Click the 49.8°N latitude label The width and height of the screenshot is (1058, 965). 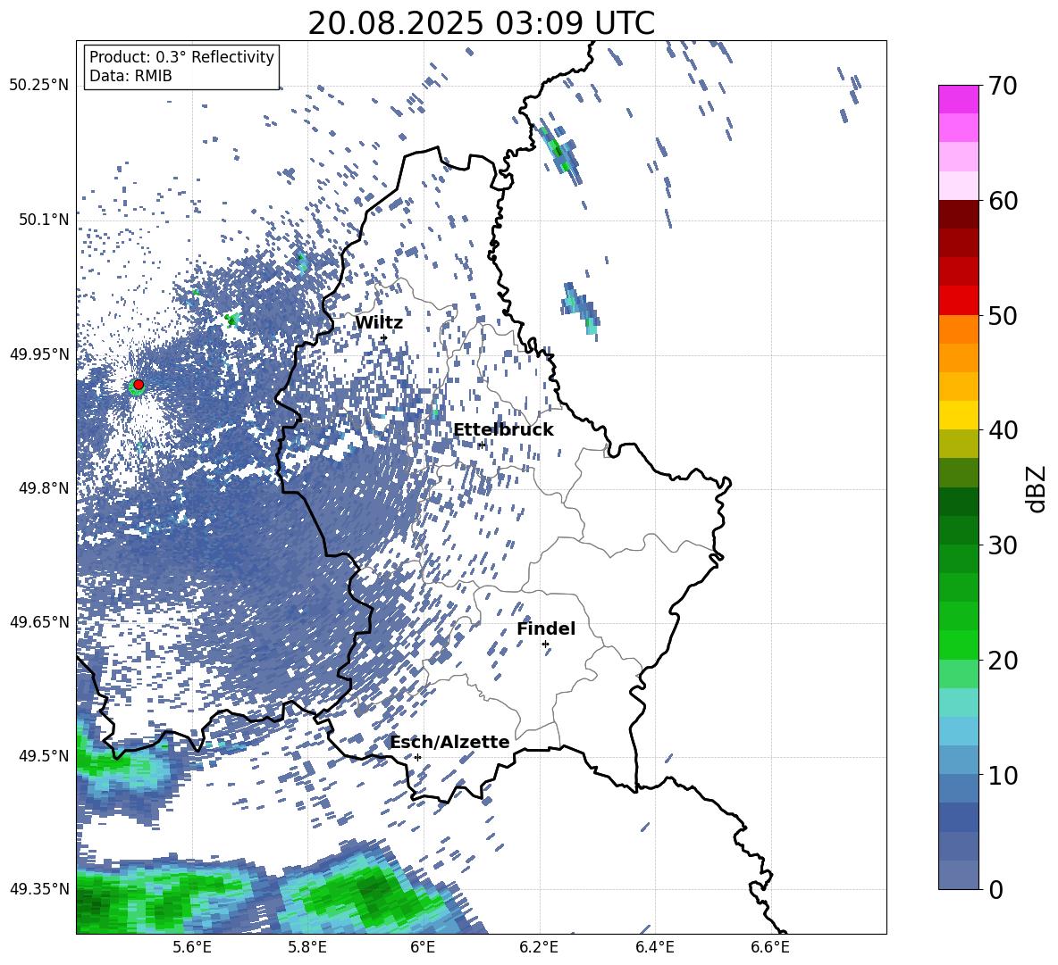tap(44, 488)
